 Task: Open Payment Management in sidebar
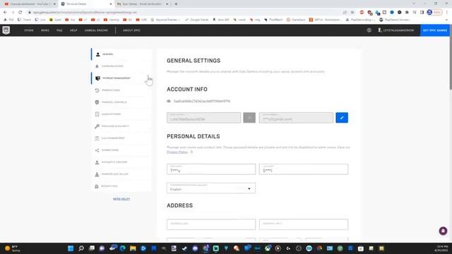pos(121,78)
